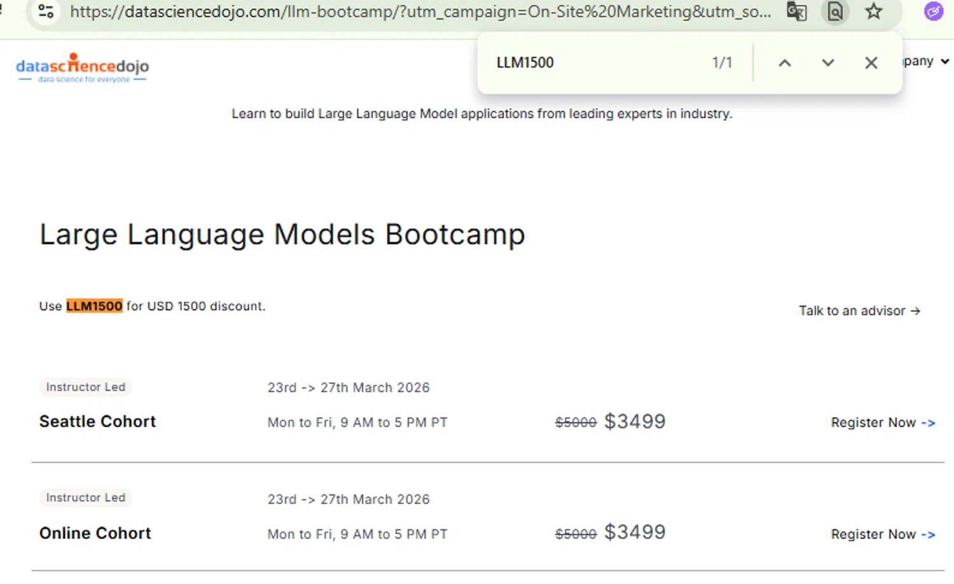Screen dimensions: 954x584
Task: Open the purple extension icon
Action: (933, 11)
